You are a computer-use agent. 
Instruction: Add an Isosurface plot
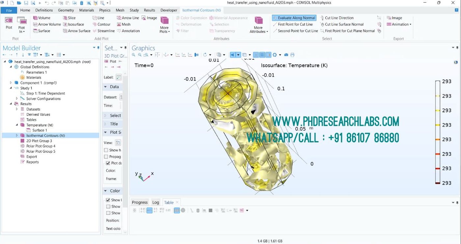pyautogui.click(x=73, y=24)
